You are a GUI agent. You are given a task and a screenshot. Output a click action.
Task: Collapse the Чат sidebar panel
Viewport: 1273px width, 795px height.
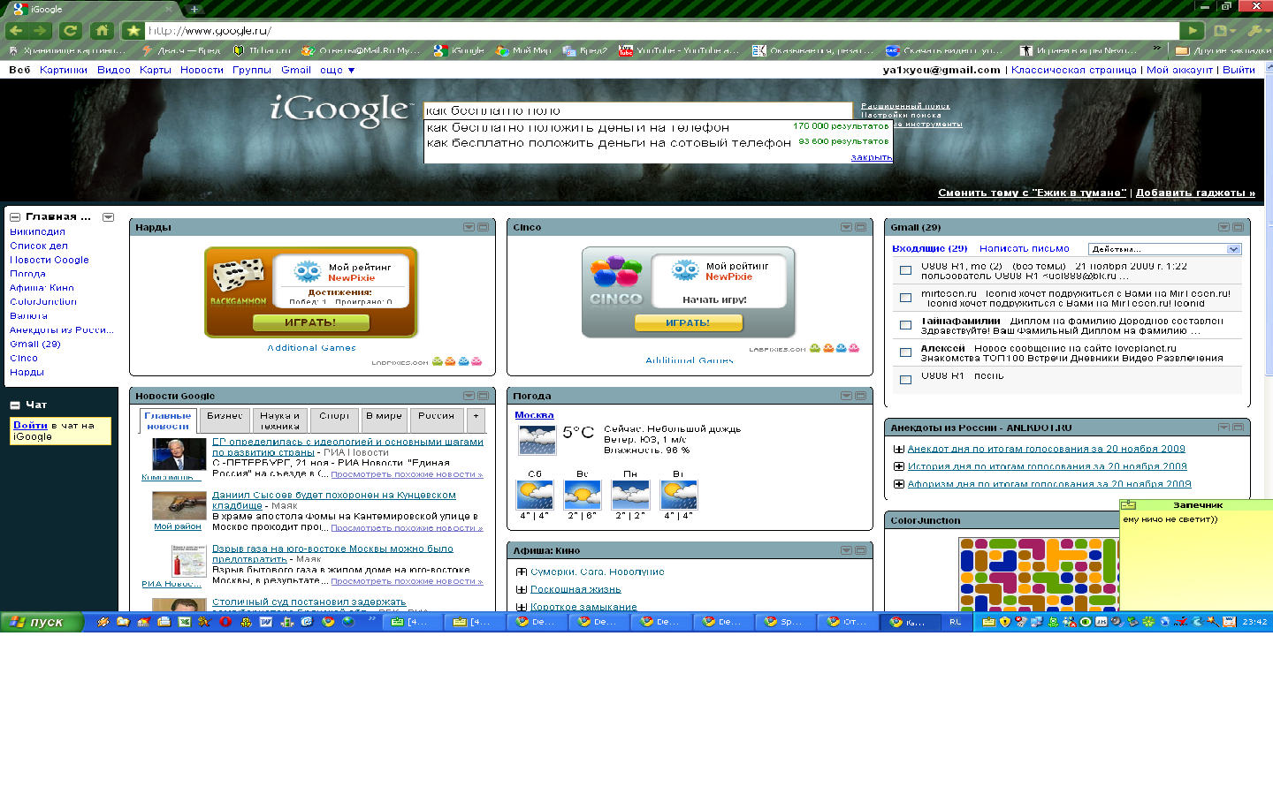point(15,405)
